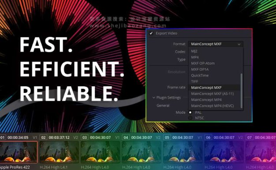
Task: Select clip 01 thumbnail Apple ProRes 422
Action: tap(19, 152)
